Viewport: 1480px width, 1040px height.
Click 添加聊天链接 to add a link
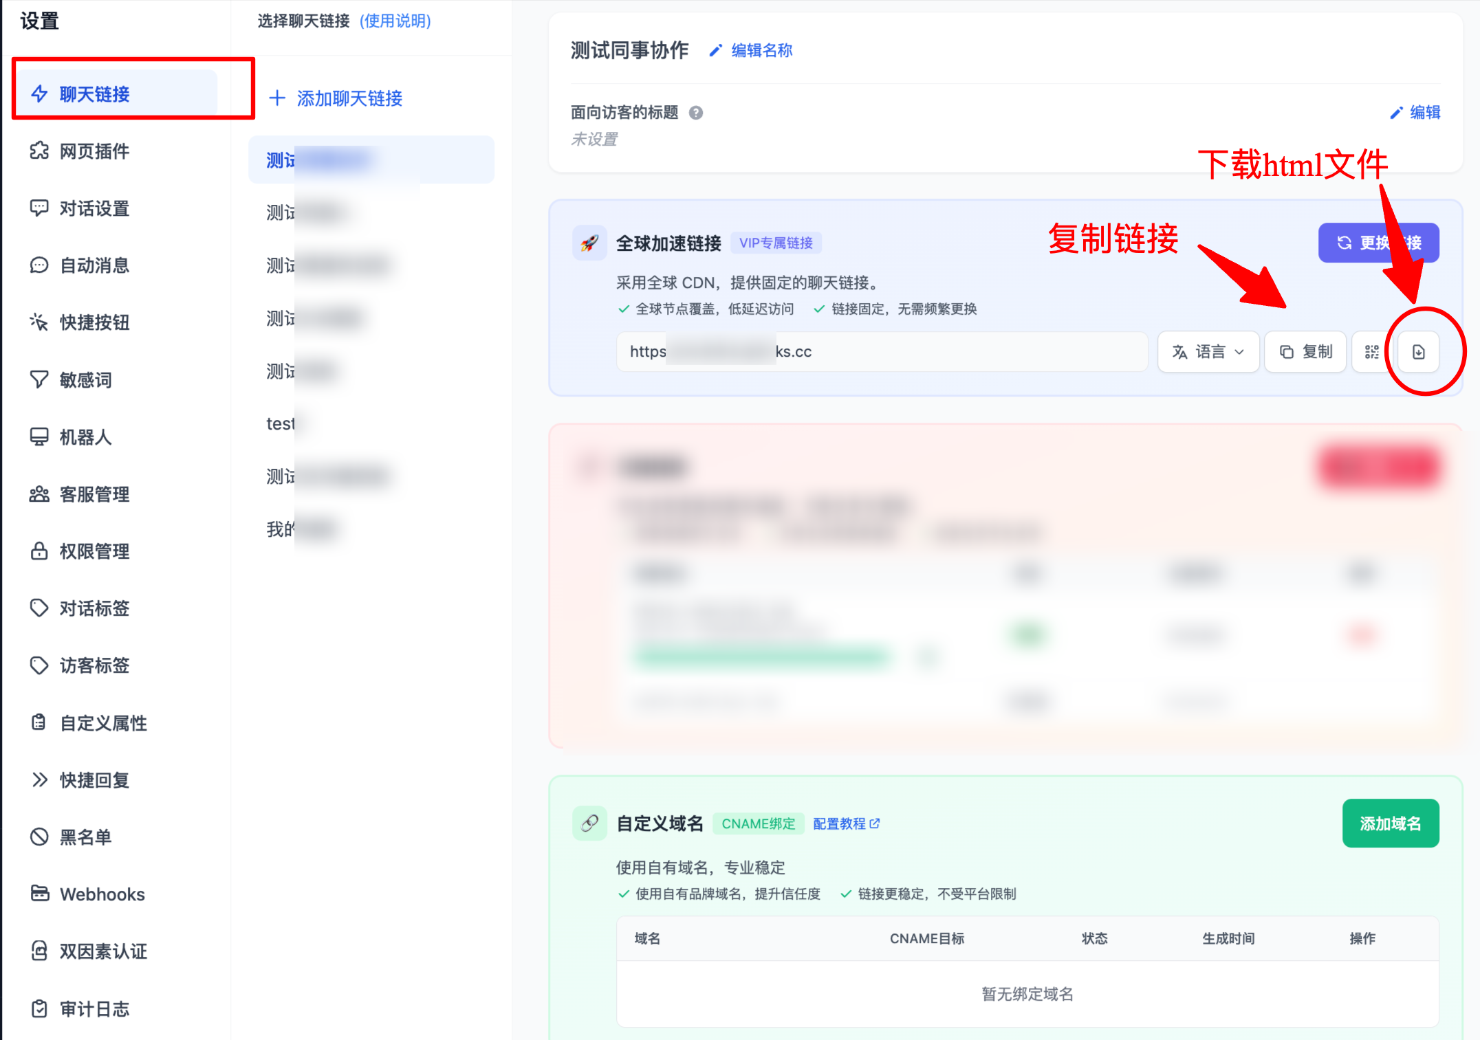336,98
